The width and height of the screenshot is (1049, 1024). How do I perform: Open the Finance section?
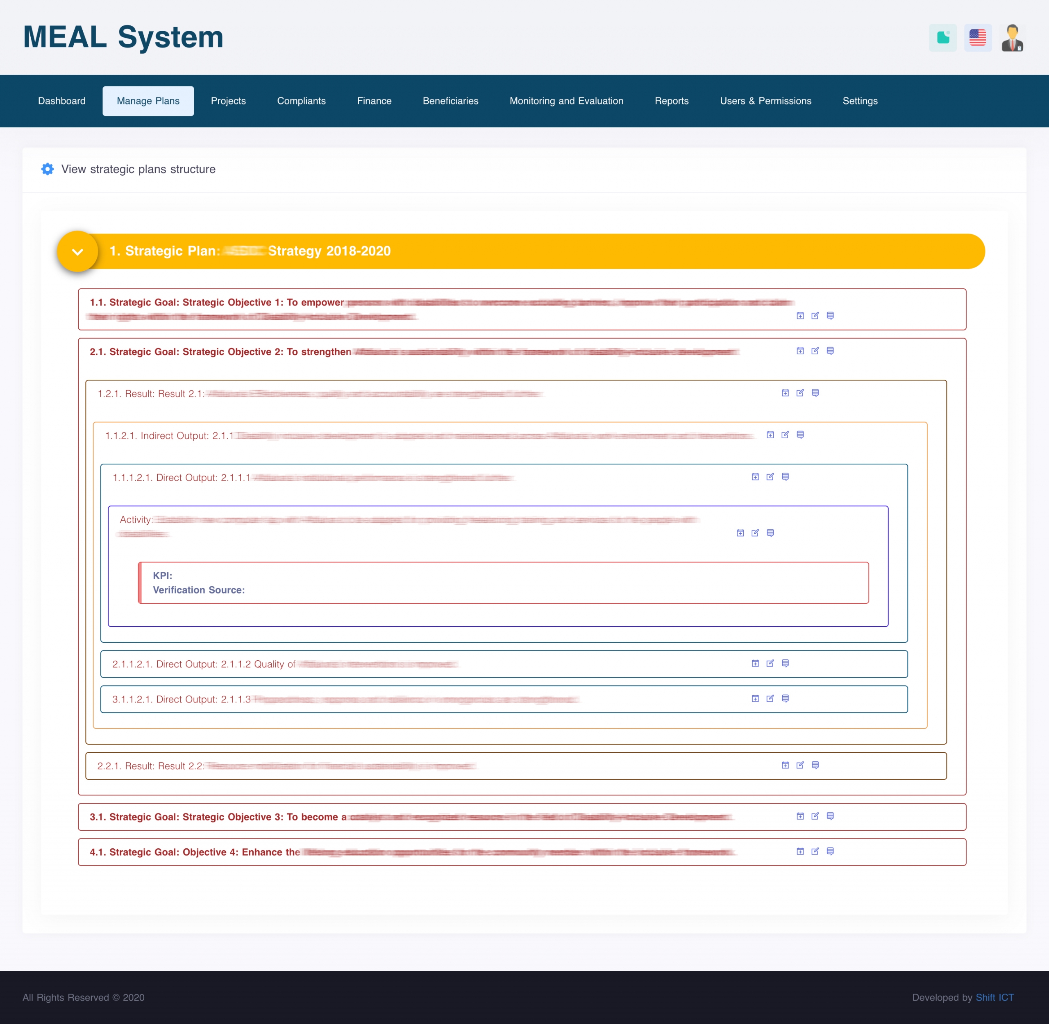pyautogui.click(x=375, y=101)
